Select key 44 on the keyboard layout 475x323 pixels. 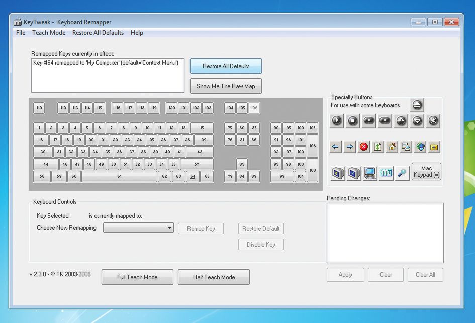(x=46, y=164)
